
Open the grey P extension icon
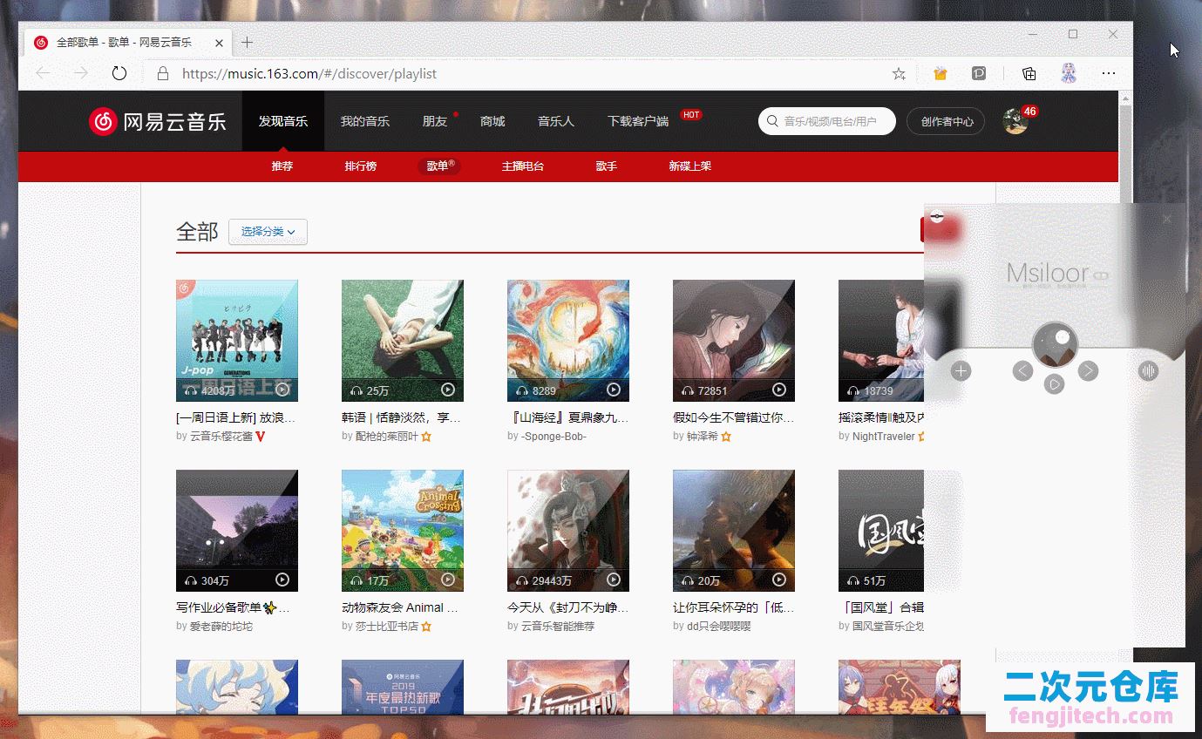[x=979, y=74]
